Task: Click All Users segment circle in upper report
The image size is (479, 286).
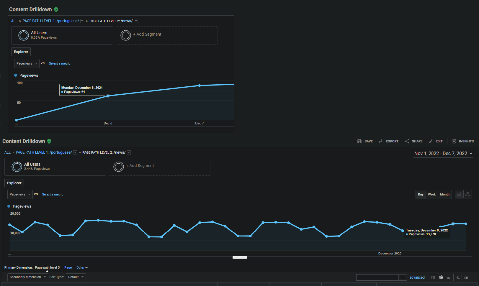Action: point(24,35)
